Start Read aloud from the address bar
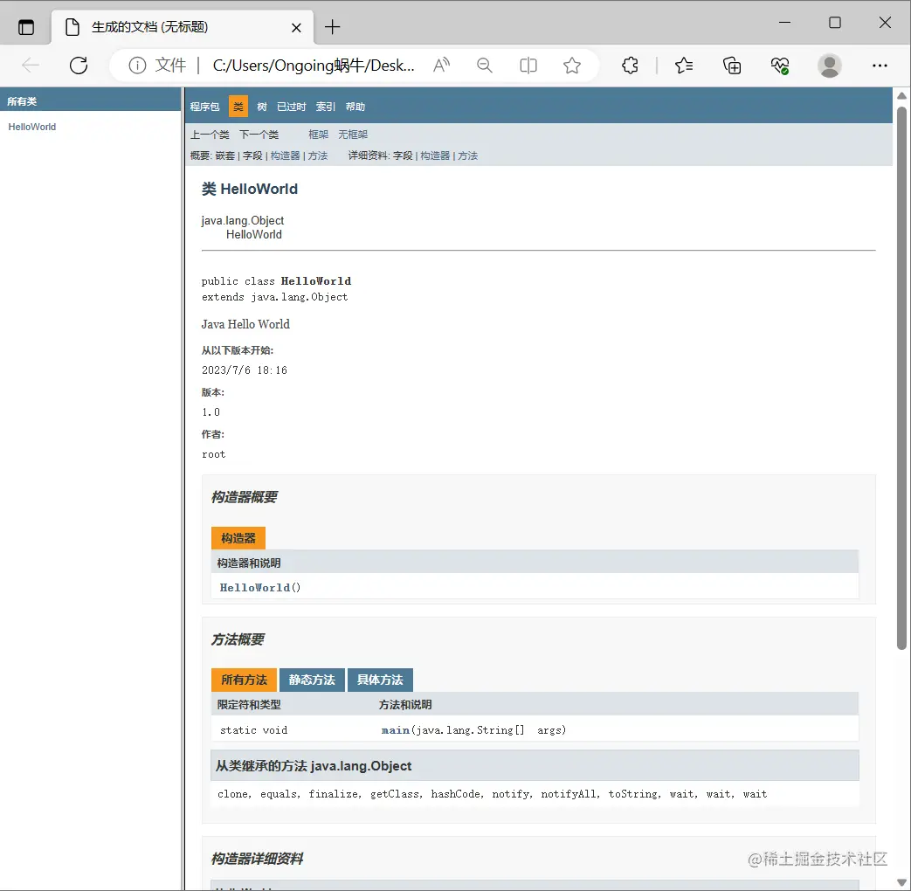Viewport: 911px width, 891px height. [442, 66]
